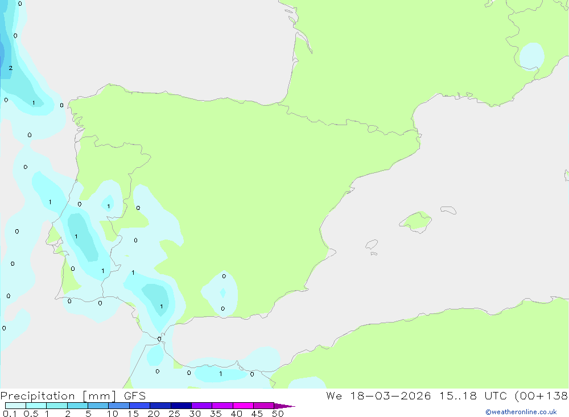The image size is (569, 417).
Task: Click the "Precipitation" title word
Action: 38,396
